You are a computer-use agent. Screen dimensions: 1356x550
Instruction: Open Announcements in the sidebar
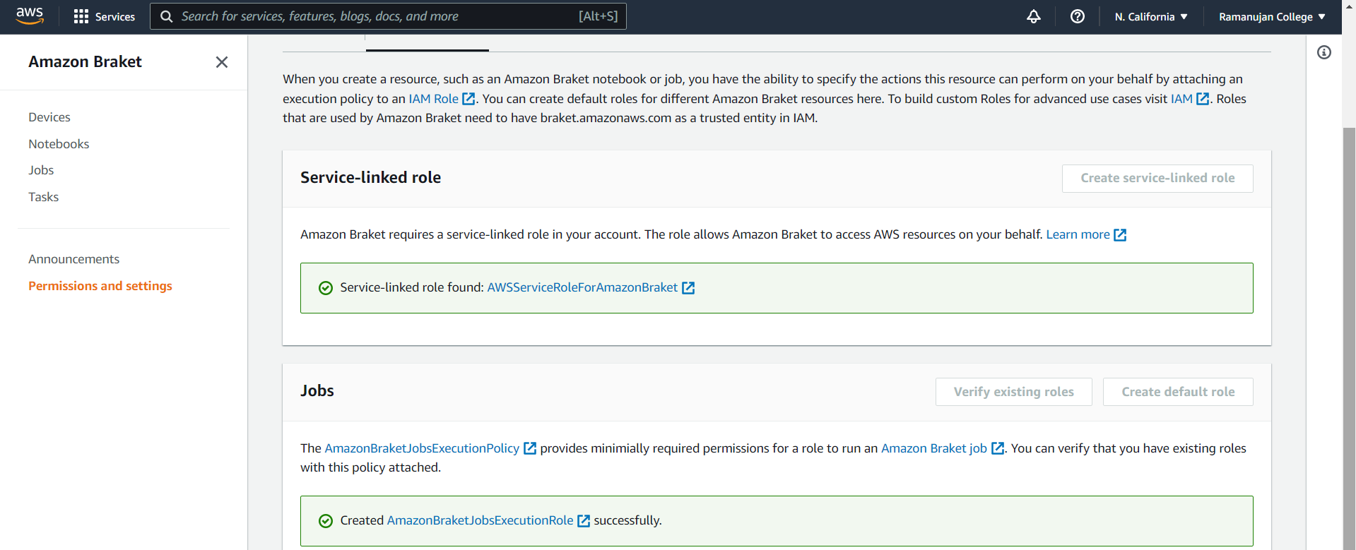point(73,259)
